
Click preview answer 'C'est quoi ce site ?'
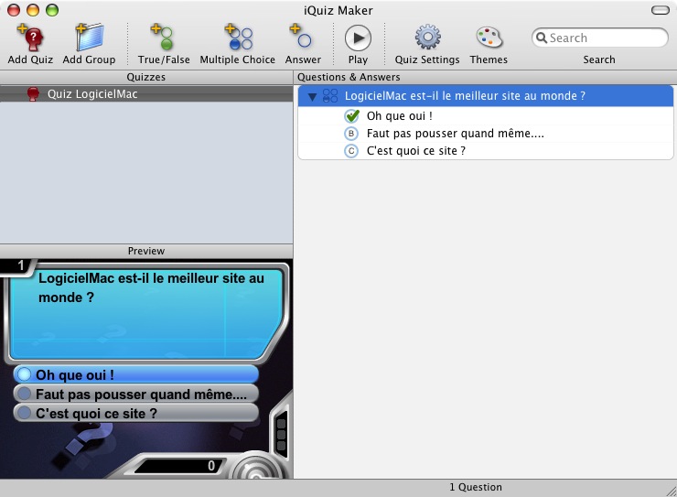click(x=136, y=413)
